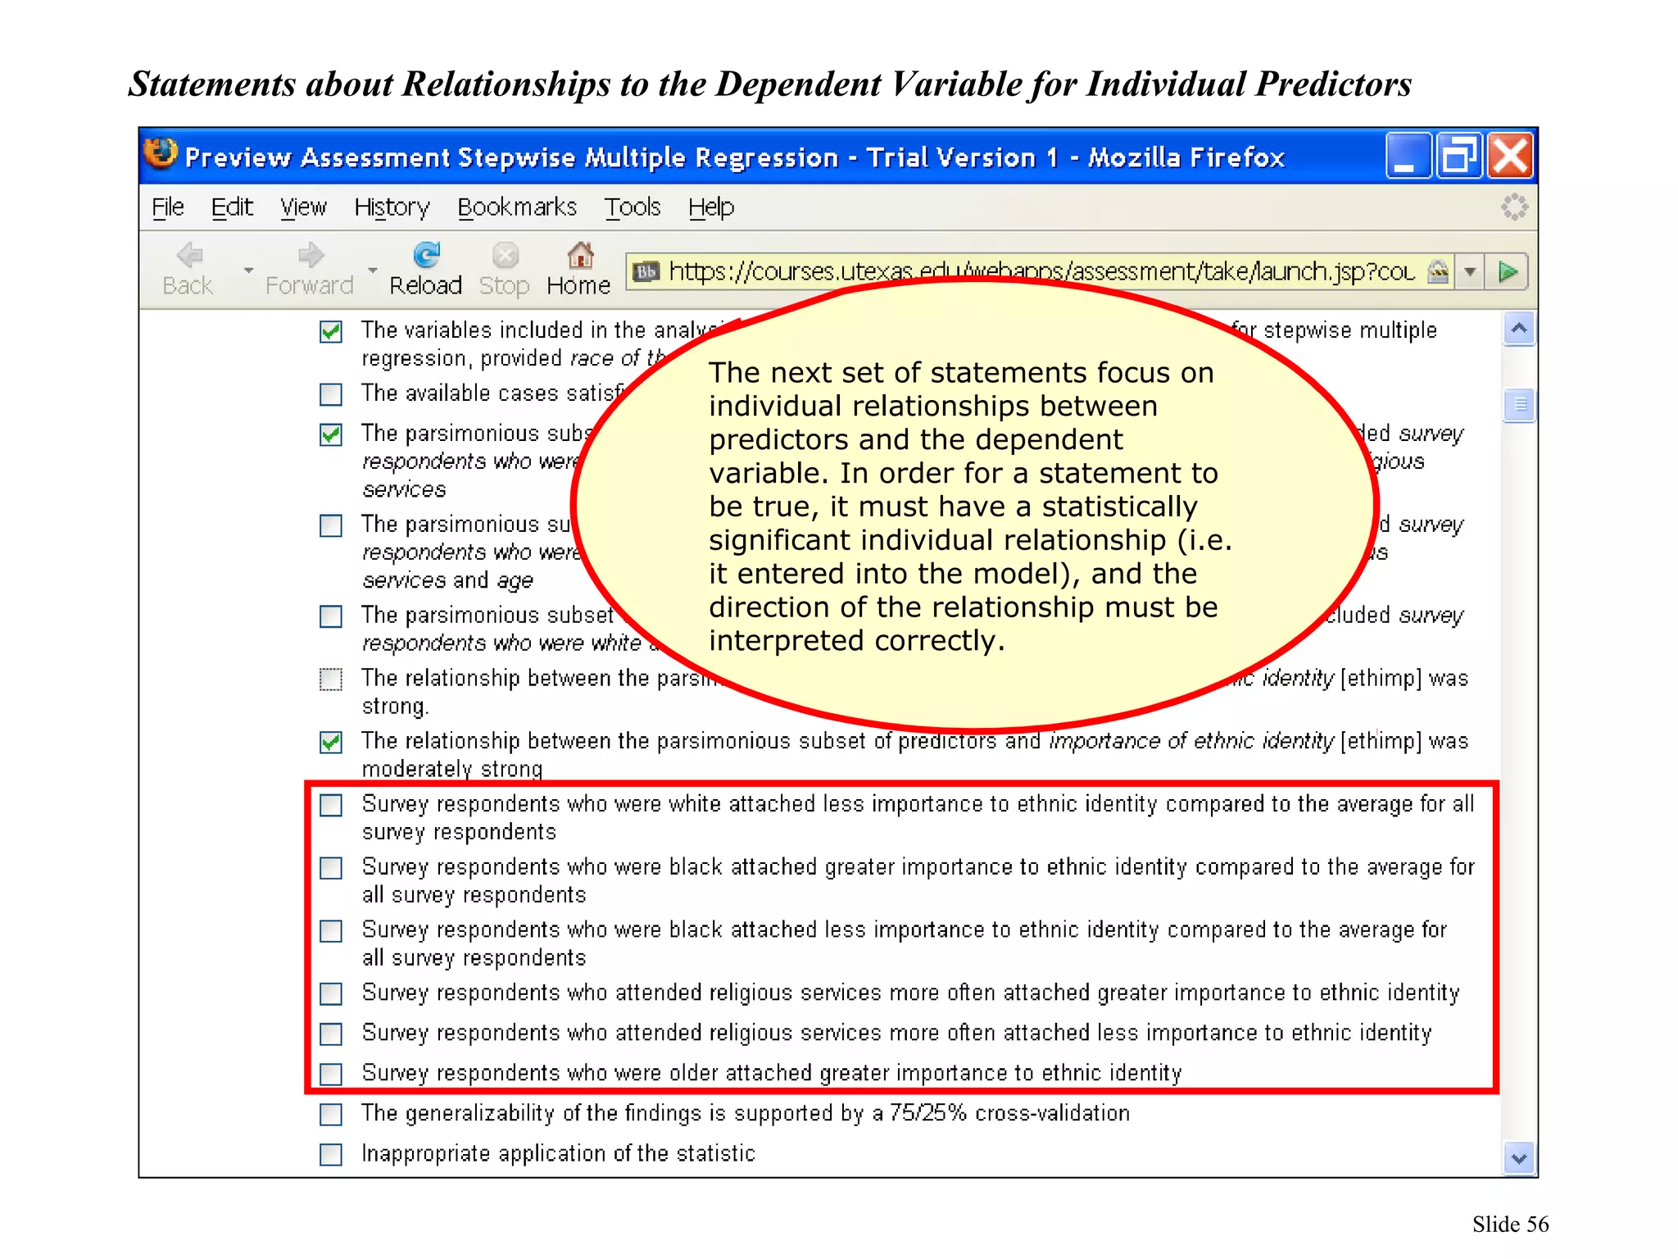Check 'black attached less importance' checkbox
This screenshot has height=1259, width=1678.
click(x=331, y=931)
